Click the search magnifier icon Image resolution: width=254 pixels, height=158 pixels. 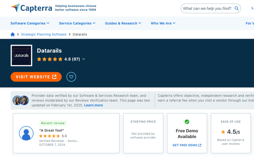(x=236, y=9)
